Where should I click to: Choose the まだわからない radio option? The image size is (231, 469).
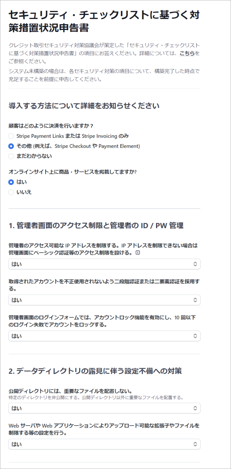pos(11,156)
